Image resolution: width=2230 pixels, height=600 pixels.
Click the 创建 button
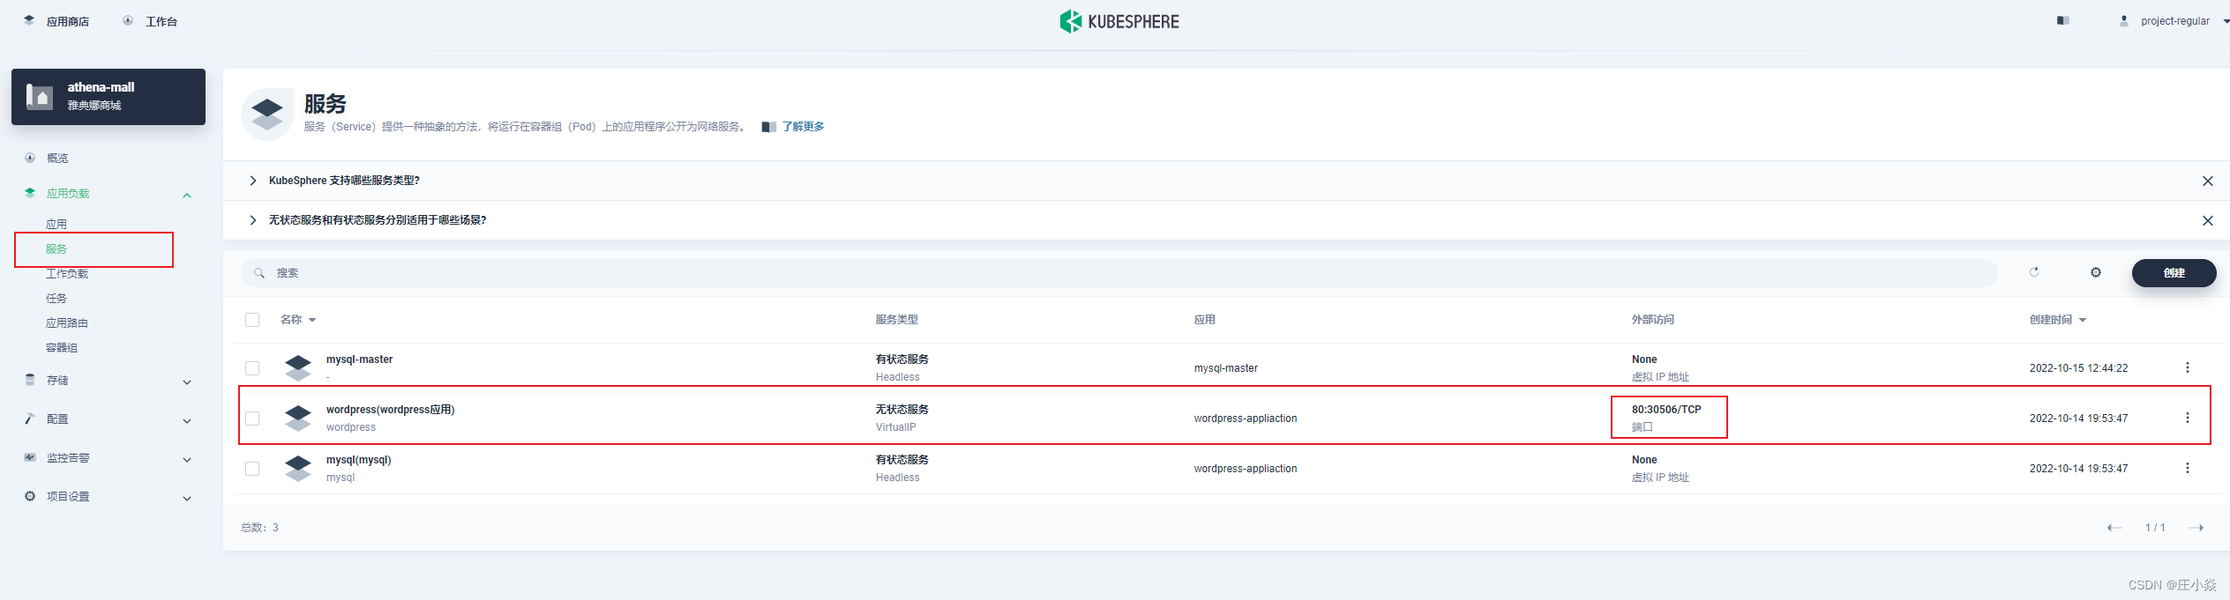2174,273
